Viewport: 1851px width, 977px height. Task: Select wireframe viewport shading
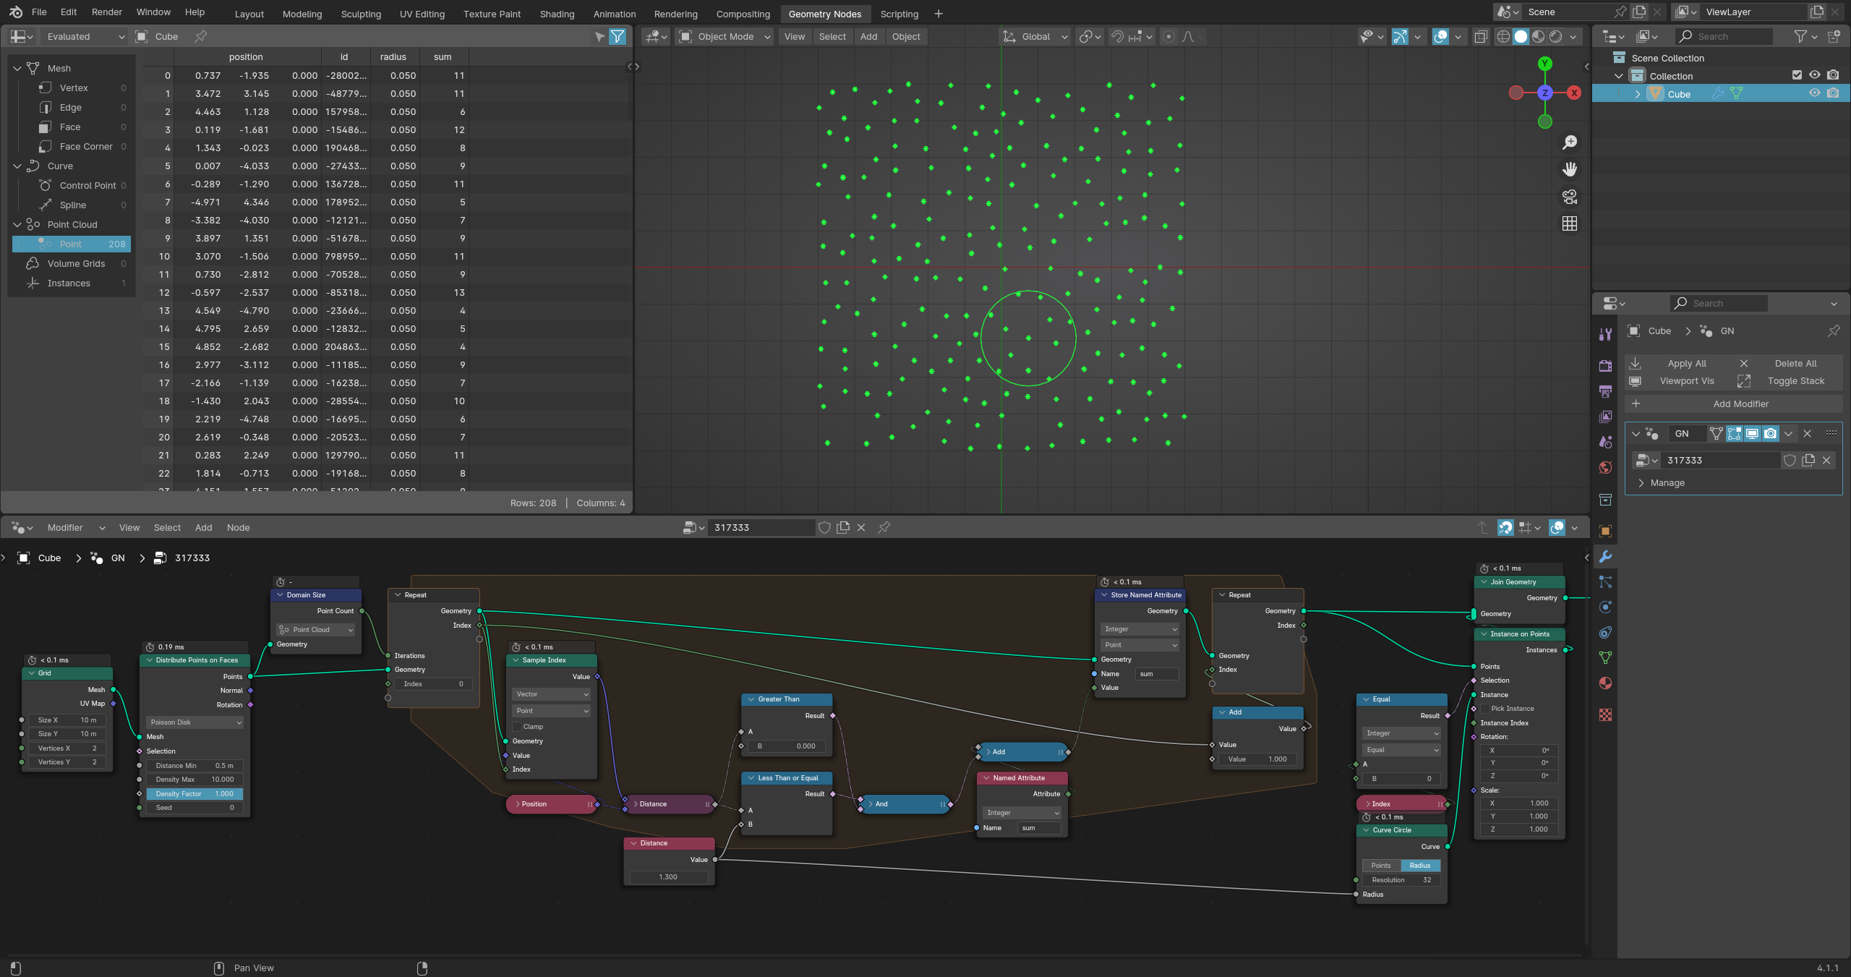click(1503, 36)
